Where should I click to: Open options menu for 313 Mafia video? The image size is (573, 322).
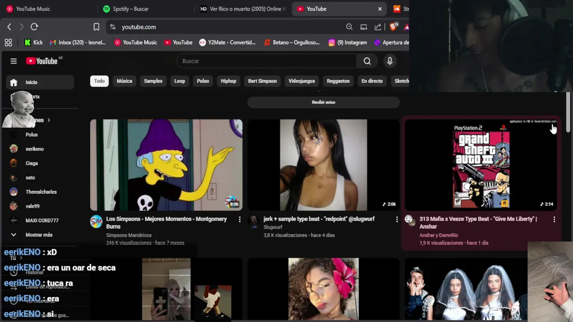click(x=554, y=220)
